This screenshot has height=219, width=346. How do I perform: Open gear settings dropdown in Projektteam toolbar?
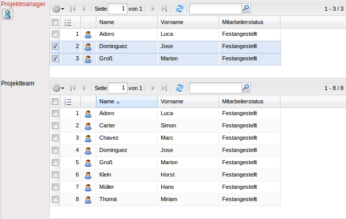(58, 88)
